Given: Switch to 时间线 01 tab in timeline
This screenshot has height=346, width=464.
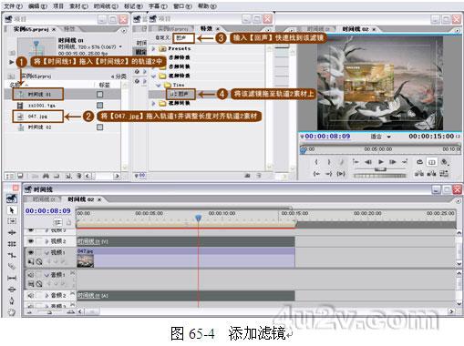Looking at the screenshot, I should click(44, 199).
